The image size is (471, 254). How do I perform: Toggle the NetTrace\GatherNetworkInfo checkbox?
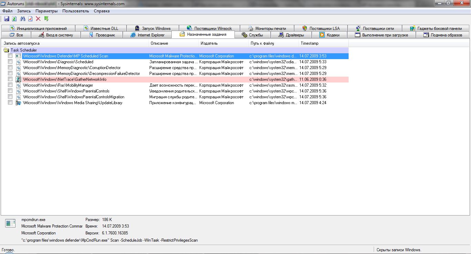10,79
